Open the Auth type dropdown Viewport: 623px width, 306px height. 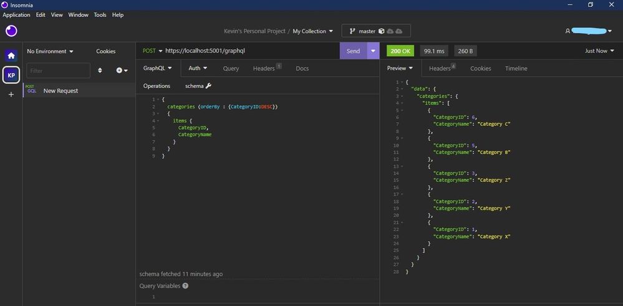click(x=198, y=69)
